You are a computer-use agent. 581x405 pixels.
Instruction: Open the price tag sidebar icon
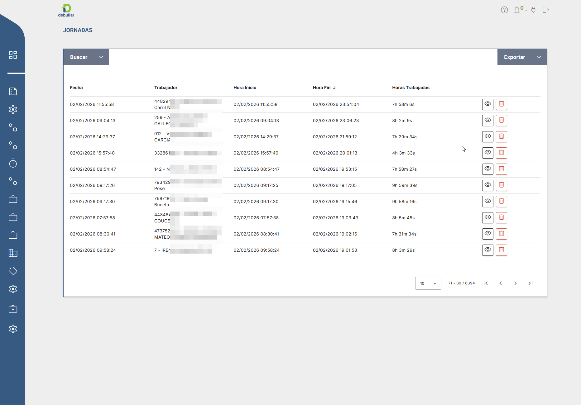tap(13, 271)
